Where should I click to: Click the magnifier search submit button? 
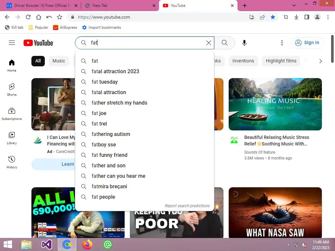tap(224, 43)
